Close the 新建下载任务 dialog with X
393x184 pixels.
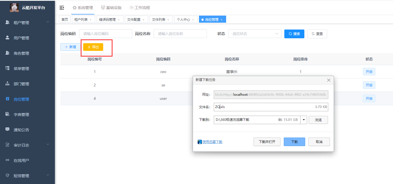329,80
